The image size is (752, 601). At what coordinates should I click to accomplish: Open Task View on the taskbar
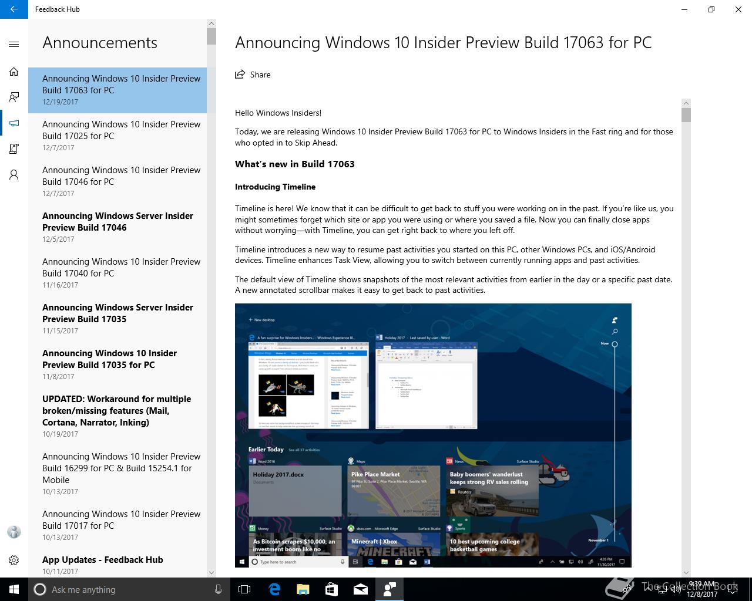(244, 589)
